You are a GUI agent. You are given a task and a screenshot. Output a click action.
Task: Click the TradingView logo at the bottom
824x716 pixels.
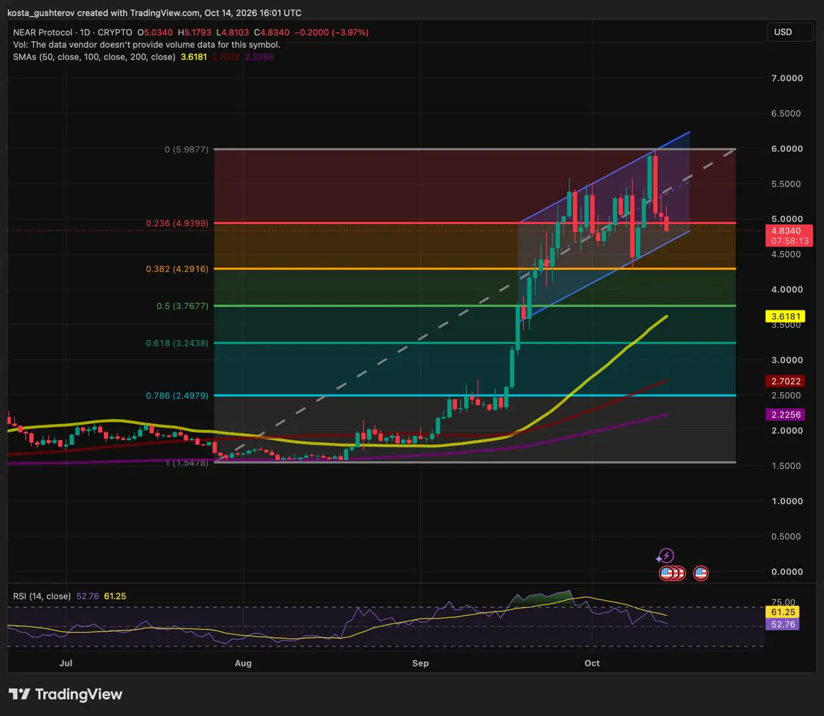pyautogui.click(x=66, y=694)
